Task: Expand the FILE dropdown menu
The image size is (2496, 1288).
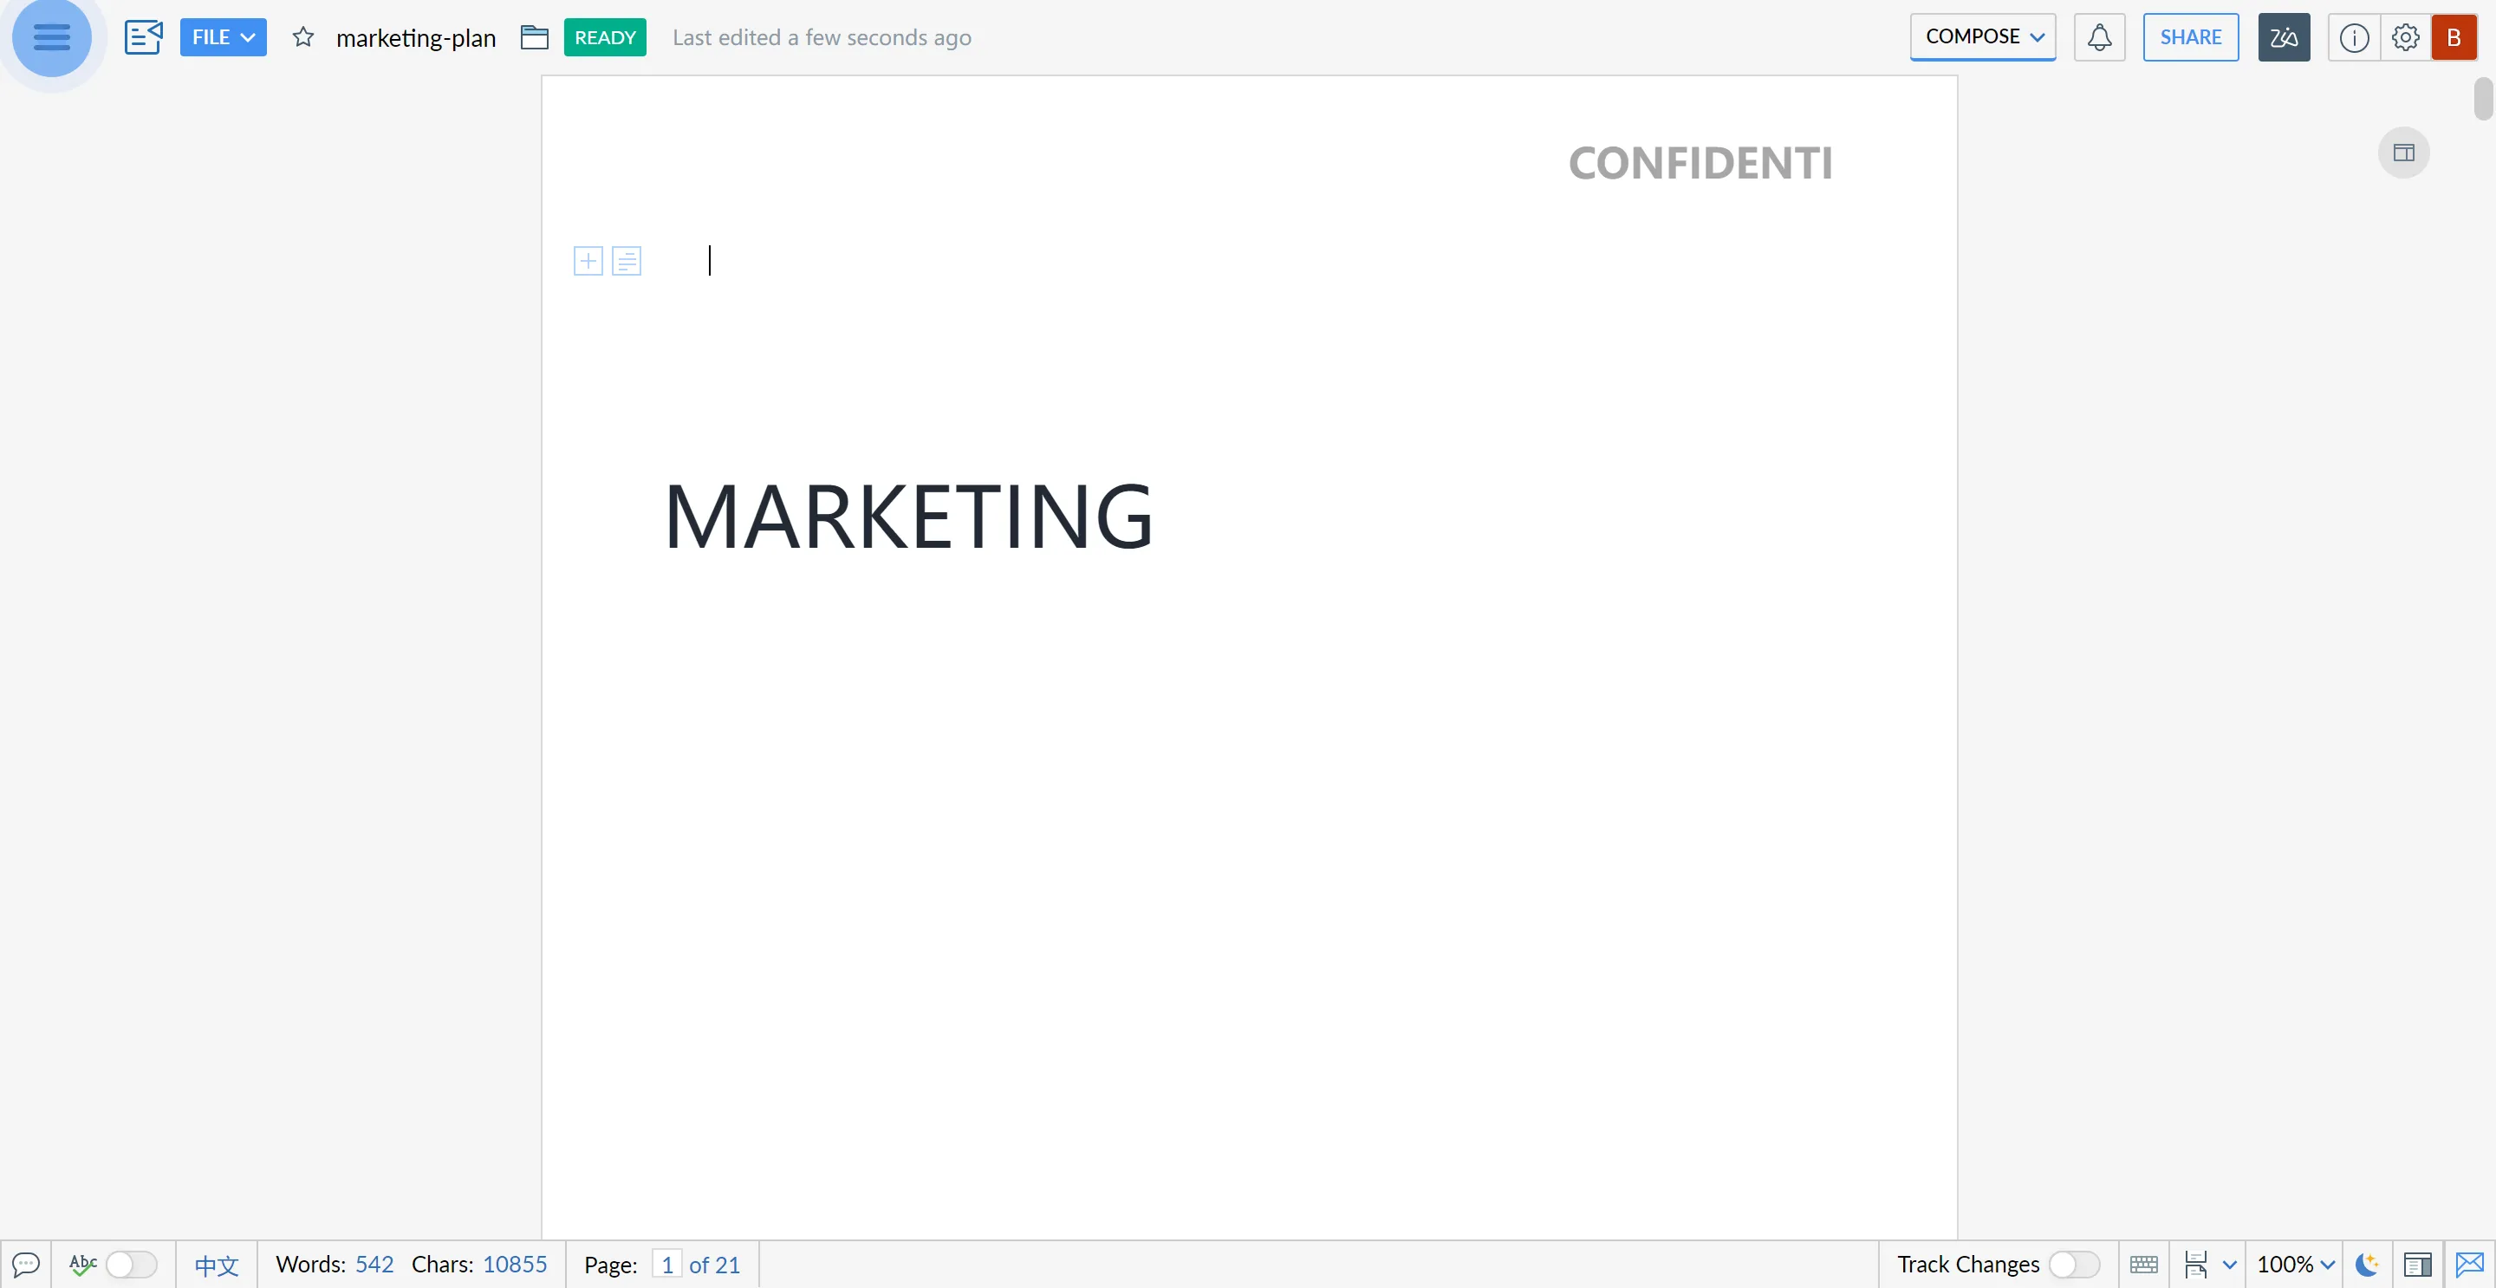Action: (222, 36)
